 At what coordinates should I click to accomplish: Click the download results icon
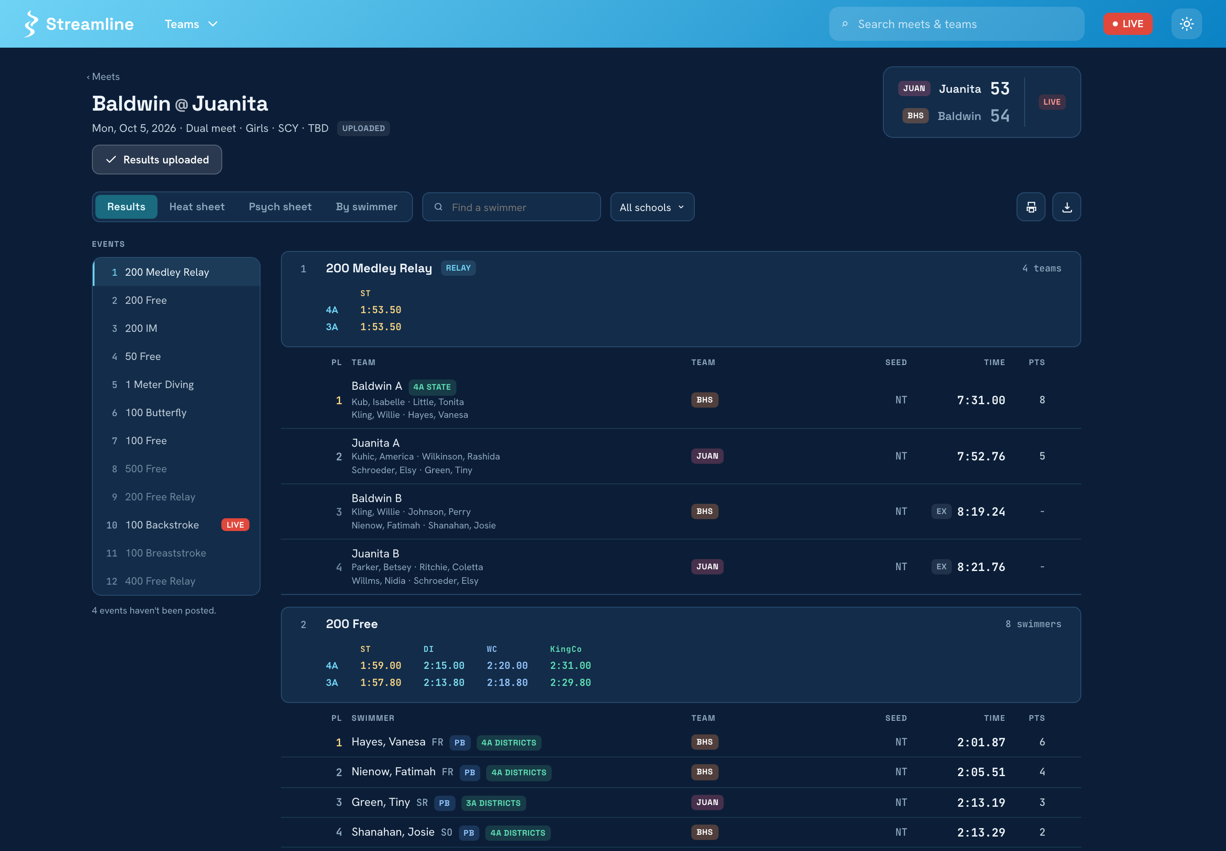point(1066,207)
